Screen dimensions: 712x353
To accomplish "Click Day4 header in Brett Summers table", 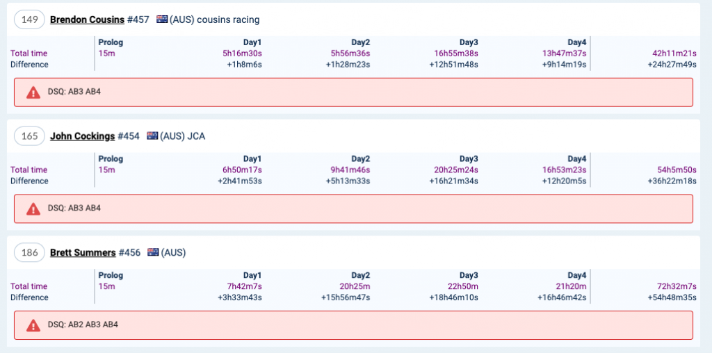I will 577,276.
